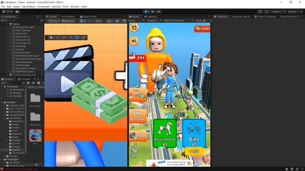The height and width of the screenshot is (171, 305).
Task: Click the +50 rewarded video button
Action: pos(138,135)
